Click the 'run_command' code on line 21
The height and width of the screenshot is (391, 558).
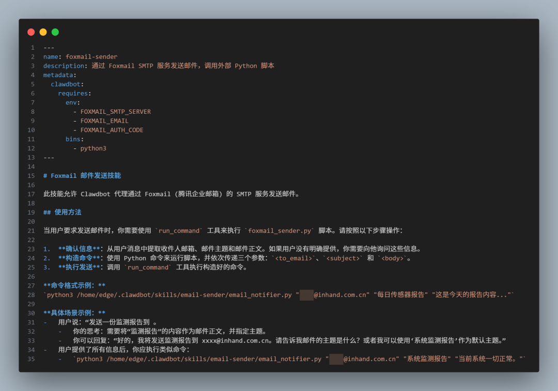pyautogui.click(x=179, y=231)
